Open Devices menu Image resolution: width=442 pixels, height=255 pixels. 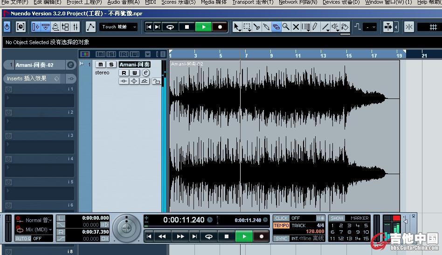click(341, 2)
